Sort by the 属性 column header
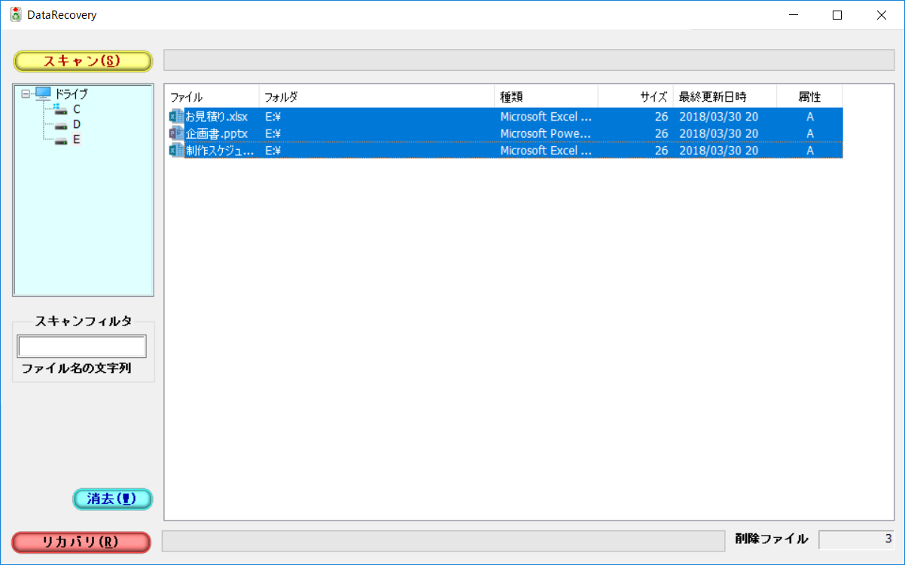 [810, 96]
